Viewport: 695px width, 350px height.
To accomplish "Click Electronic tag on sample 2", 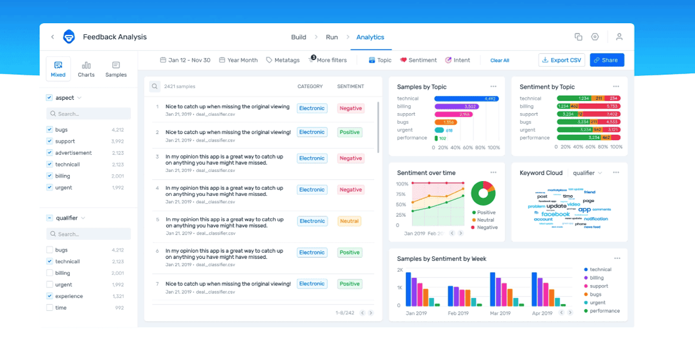I will click(x=312, y=132).
